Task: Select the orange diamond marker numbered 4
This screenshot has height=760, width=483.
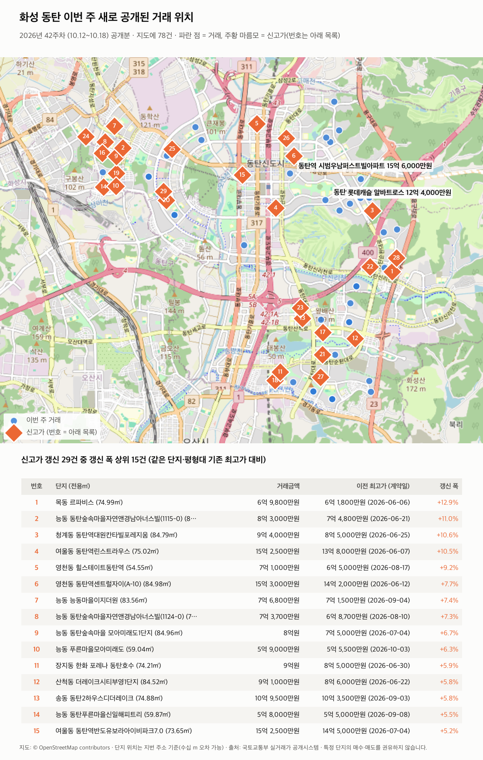Action: click(275, 208)
